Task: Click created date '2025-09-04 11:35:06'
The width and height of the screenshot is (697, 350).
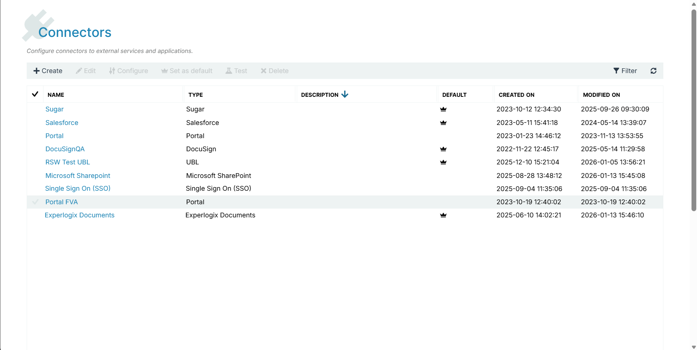Action: 529,189
